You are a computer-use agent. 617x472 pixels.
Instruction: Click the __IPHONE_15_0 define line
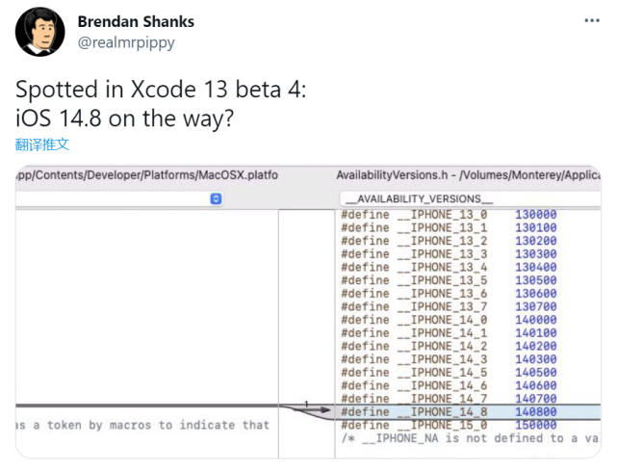[414, 425]
